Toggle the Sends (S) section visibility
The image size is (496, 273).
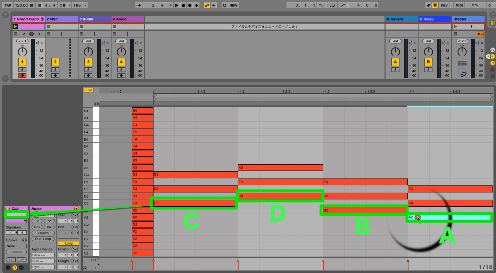pyautogui.click(x=488, y=56)
